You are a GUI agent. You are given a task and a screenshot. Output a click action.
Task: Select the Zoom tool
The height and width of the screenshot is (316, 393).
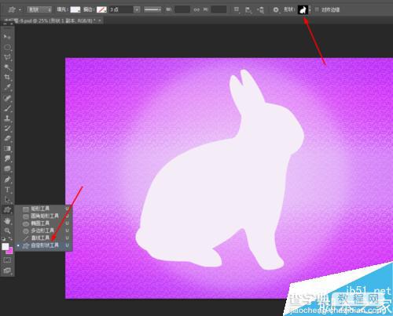click(x=7, y=231)
